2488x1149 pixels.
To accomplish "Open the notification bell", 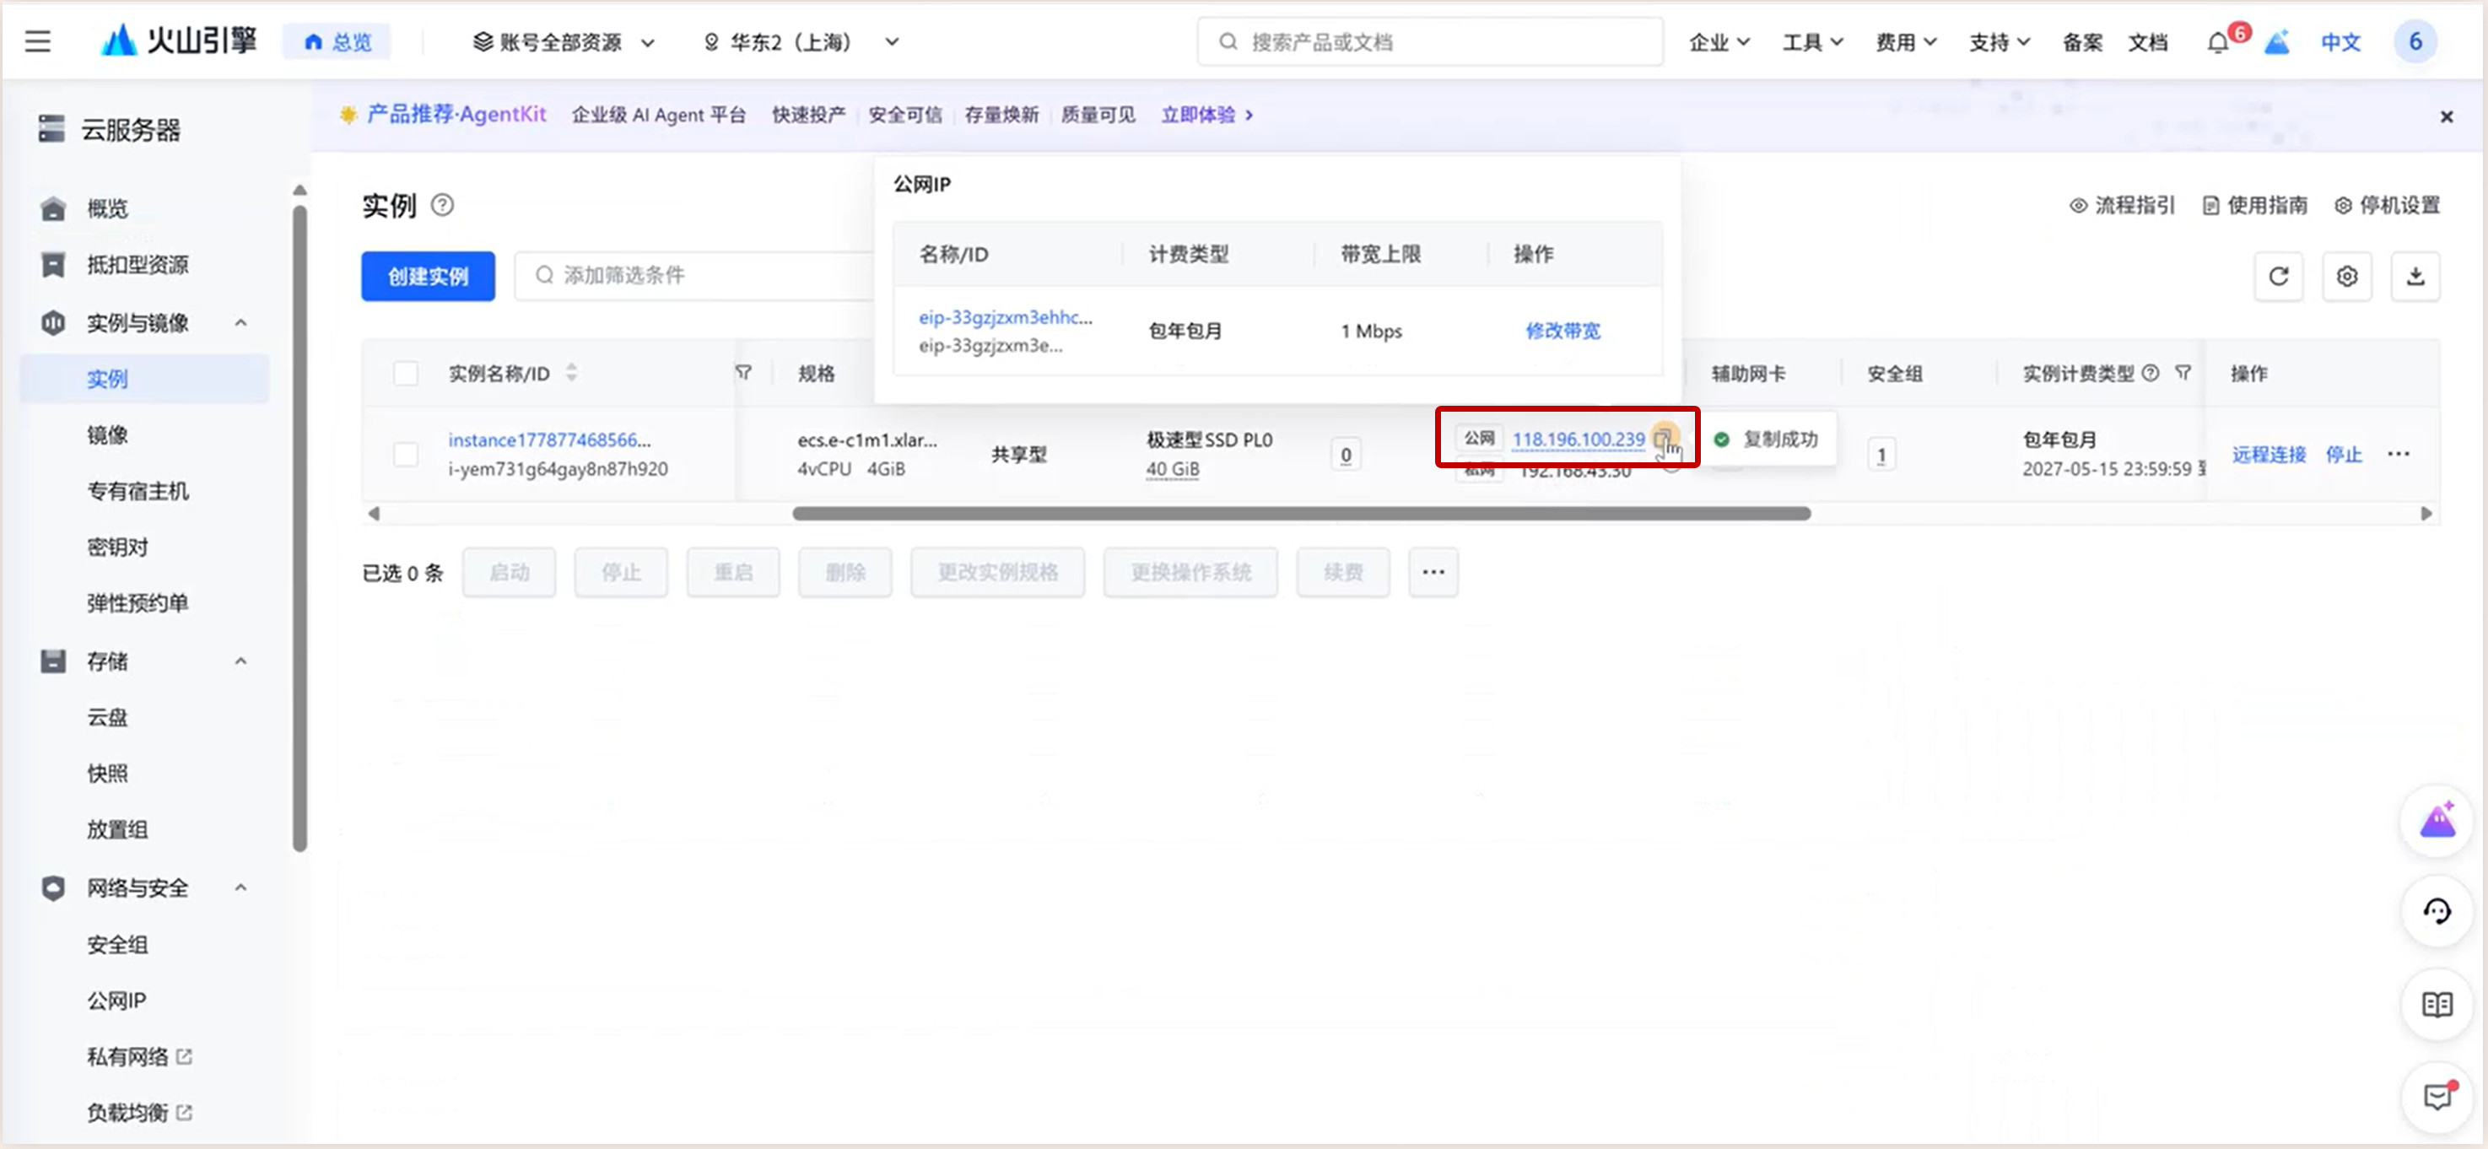I will coord(2217,42).
